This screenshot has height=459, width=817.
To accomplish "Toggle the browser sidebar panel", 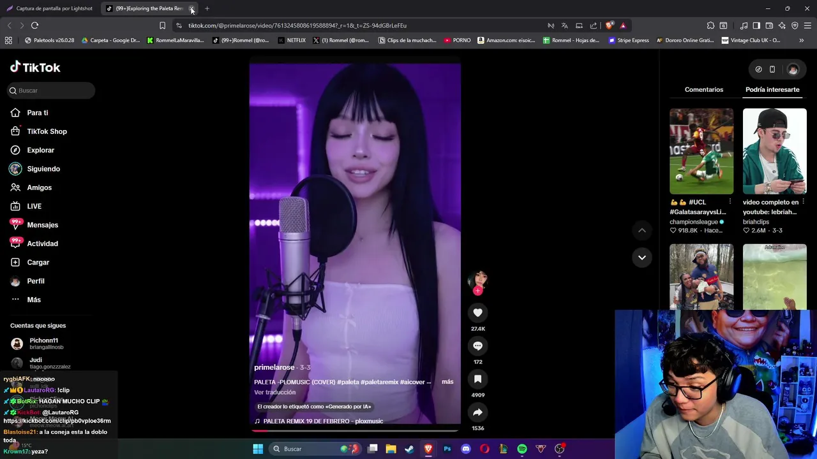I will pyautogui.click(x=756, y=25).
